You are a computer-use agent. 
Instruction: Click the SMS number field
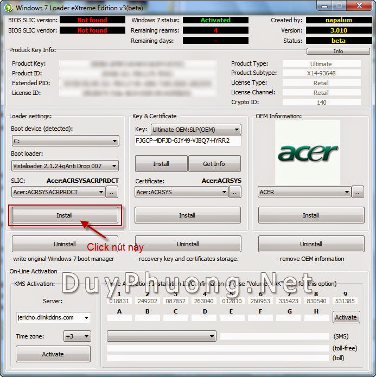[275, 336]
